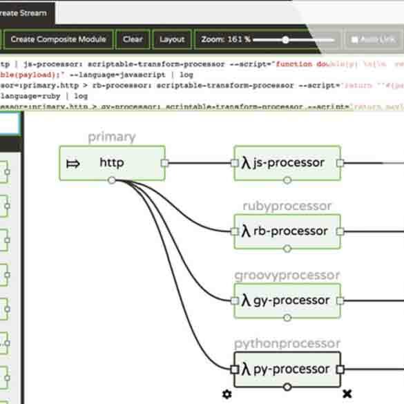Click the gy-processor output port
Image resolution: width=404 pixels, height=404 pixels.
tap(340, 300)
